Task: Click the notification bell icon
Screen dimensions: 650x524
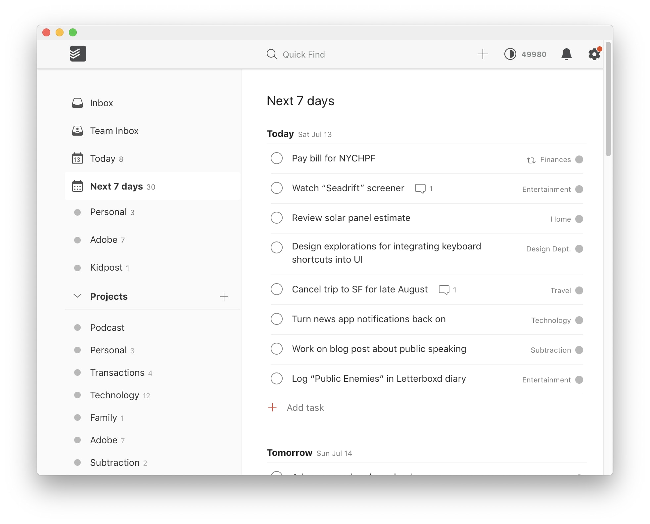Action: click(x=567, y=54)
